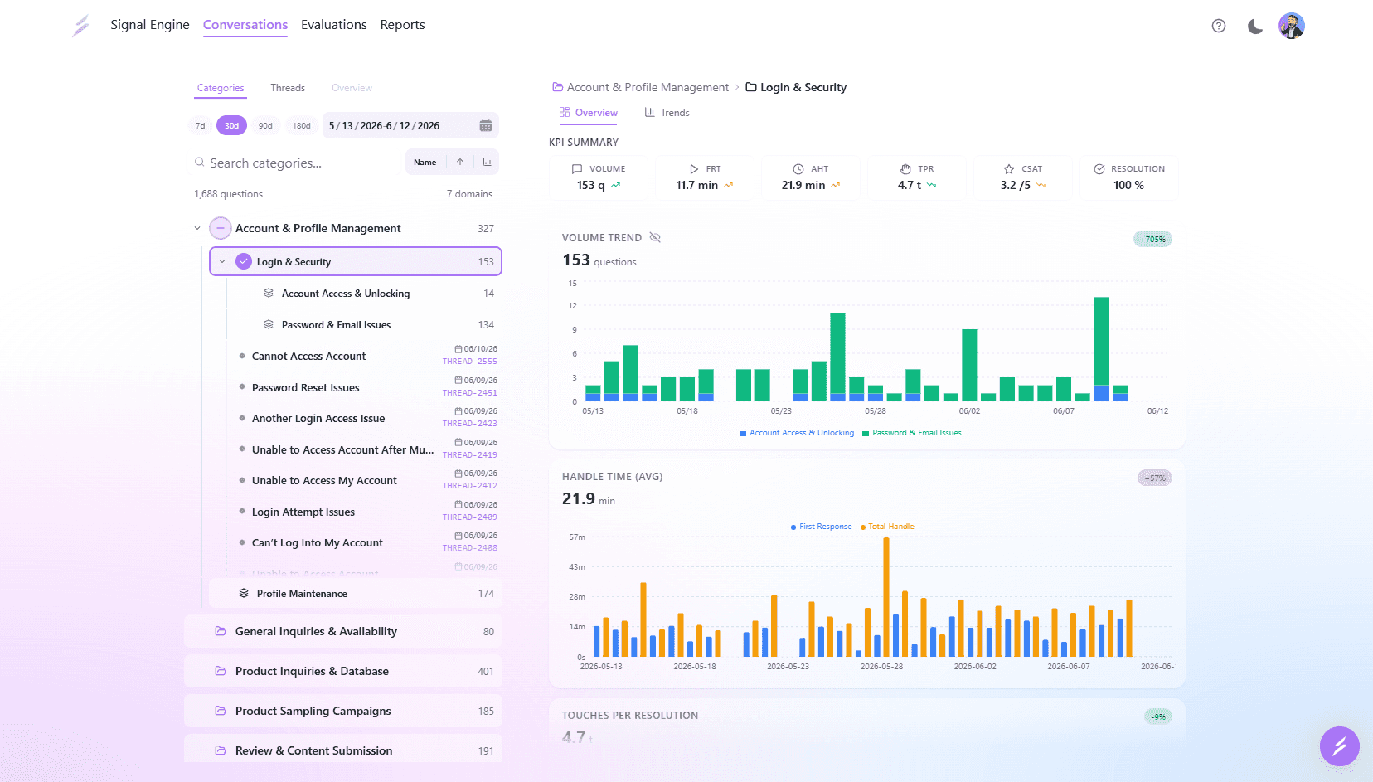The width and height of the screenshot is (1373, 782).
Task: Click the CSAT star icon
Action: (1009, 168)
